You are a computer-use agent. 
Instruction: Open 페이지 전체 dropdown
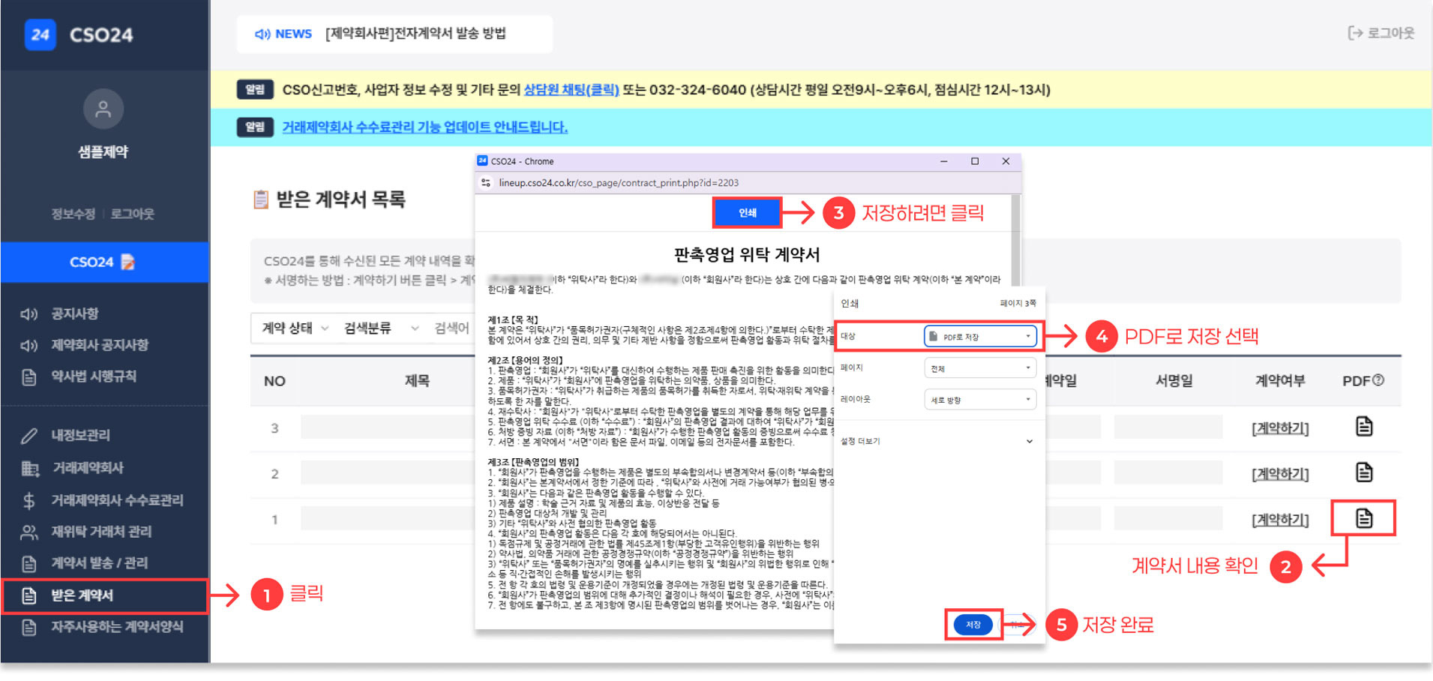979,368
